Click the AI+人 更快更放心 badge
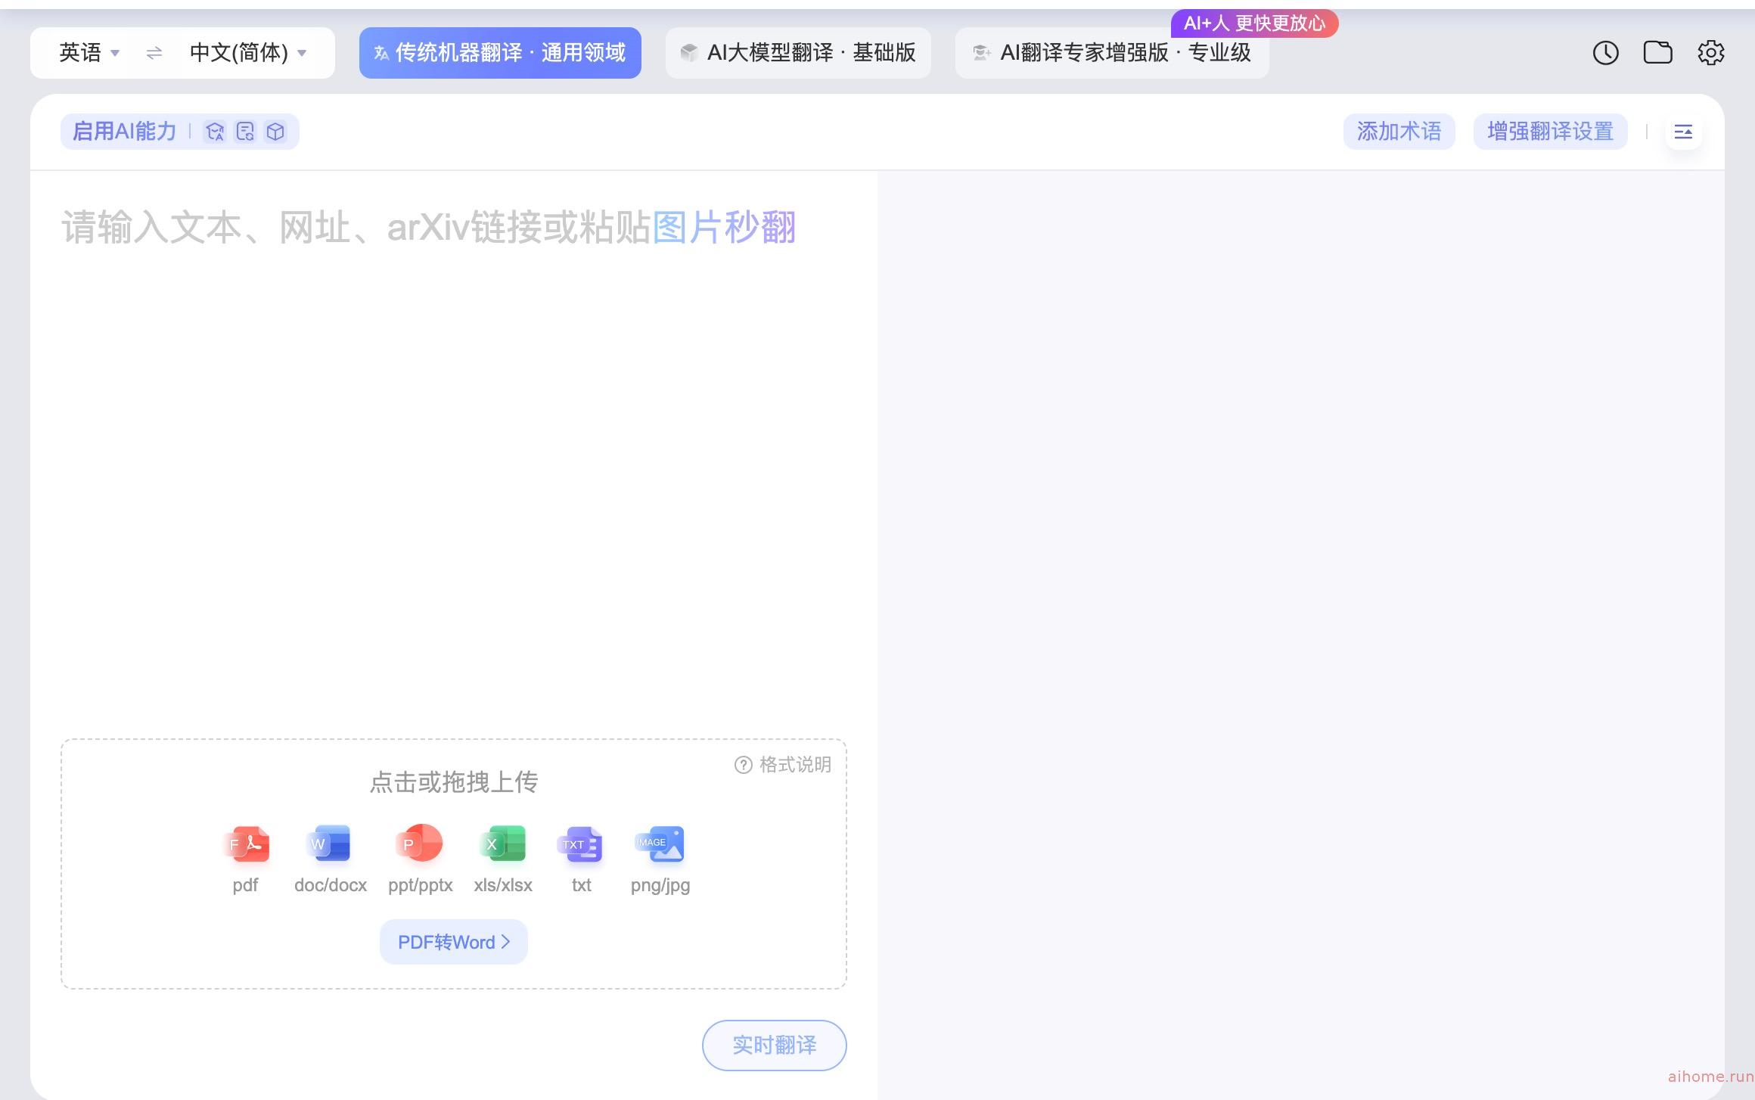The height and width of the screenshot is (1100, 1755). (1254, 23)
